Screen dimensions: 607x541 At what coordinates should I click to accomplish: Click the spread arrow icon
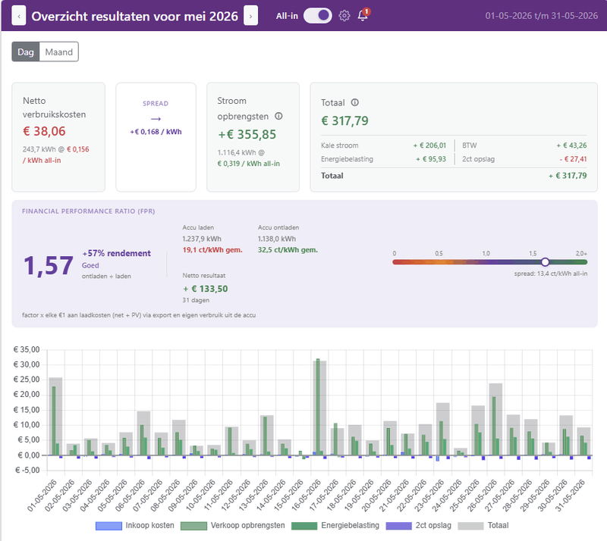[x=156, y=119]
